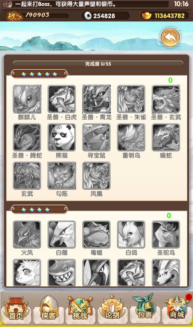Image resolution: width=193 pixels, height=327 pixels.
Task: Select the 熊猫 panda pet icon
Action: [x=62, y=137]
